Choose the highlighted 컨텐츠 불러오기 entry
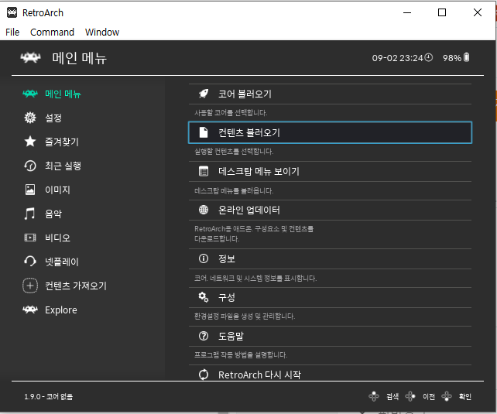 [330, 132]
